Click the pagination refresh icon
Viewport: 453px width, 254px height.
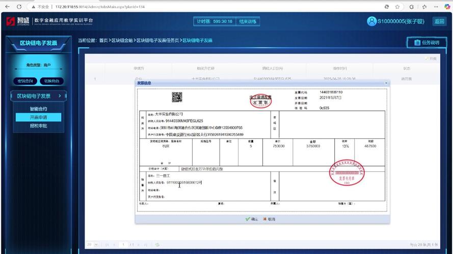(x=157, y=245)
